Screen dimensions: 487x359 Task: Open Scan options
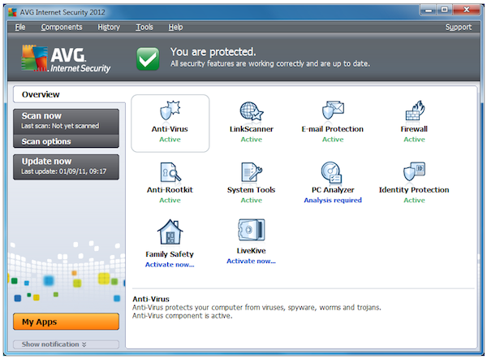coord(66,141)
